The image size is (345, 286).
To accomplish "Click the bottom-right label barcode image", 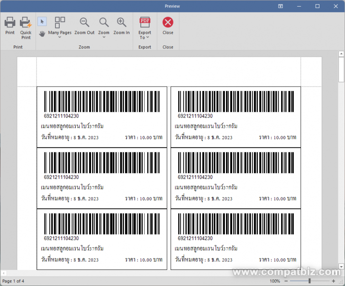I will 236,223.
